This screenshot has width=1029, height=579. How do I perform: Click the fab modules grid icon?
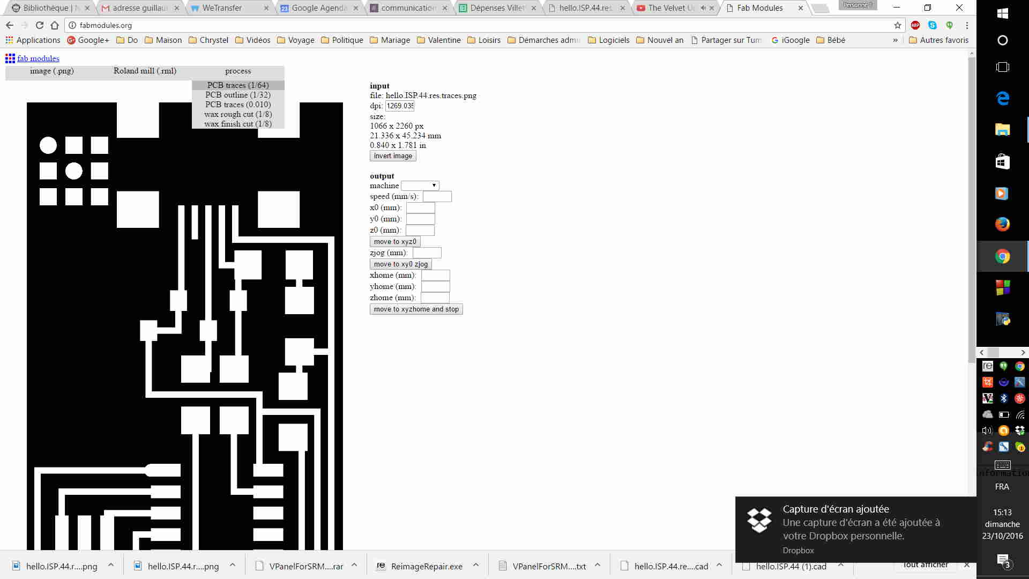(10, 58)
